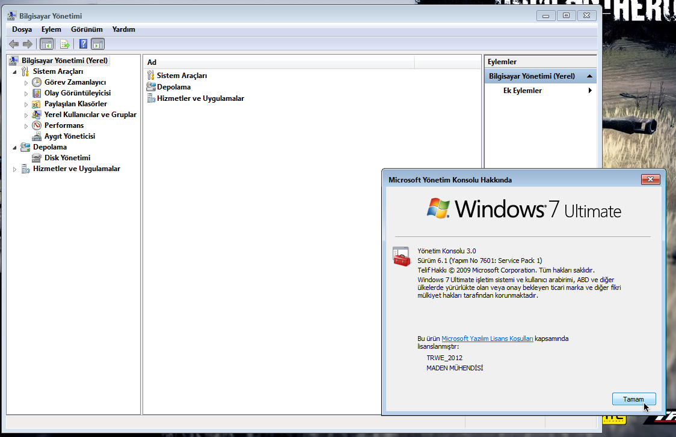Click the Depolama icon in tree
676x437 pixels.
click(x=25, y=147)
